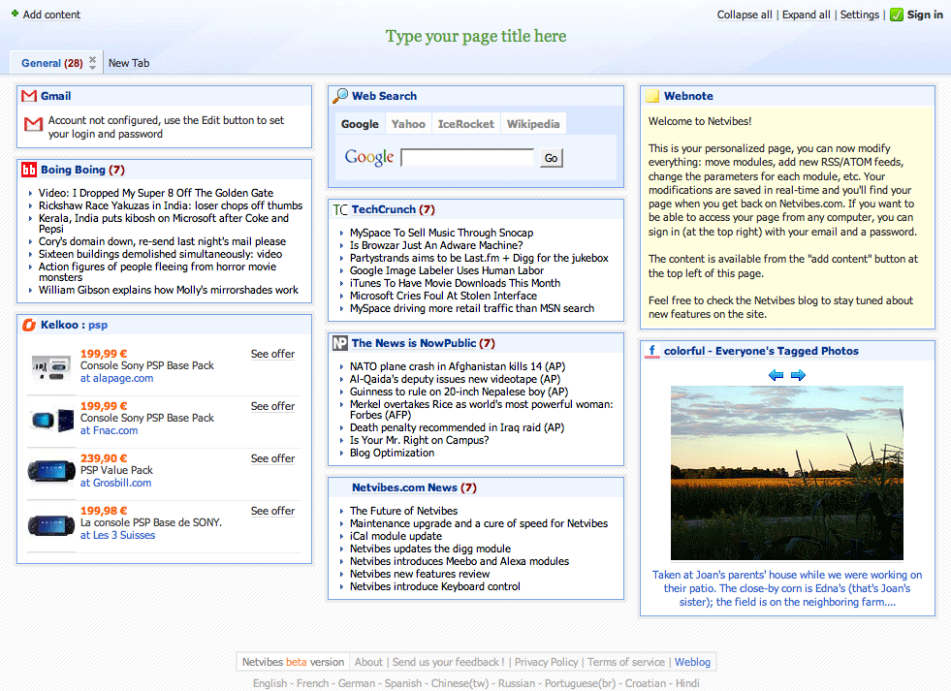951x691 pixels.
Task: Click the Webnote welcome text area
Action: (x=786, y=218)
